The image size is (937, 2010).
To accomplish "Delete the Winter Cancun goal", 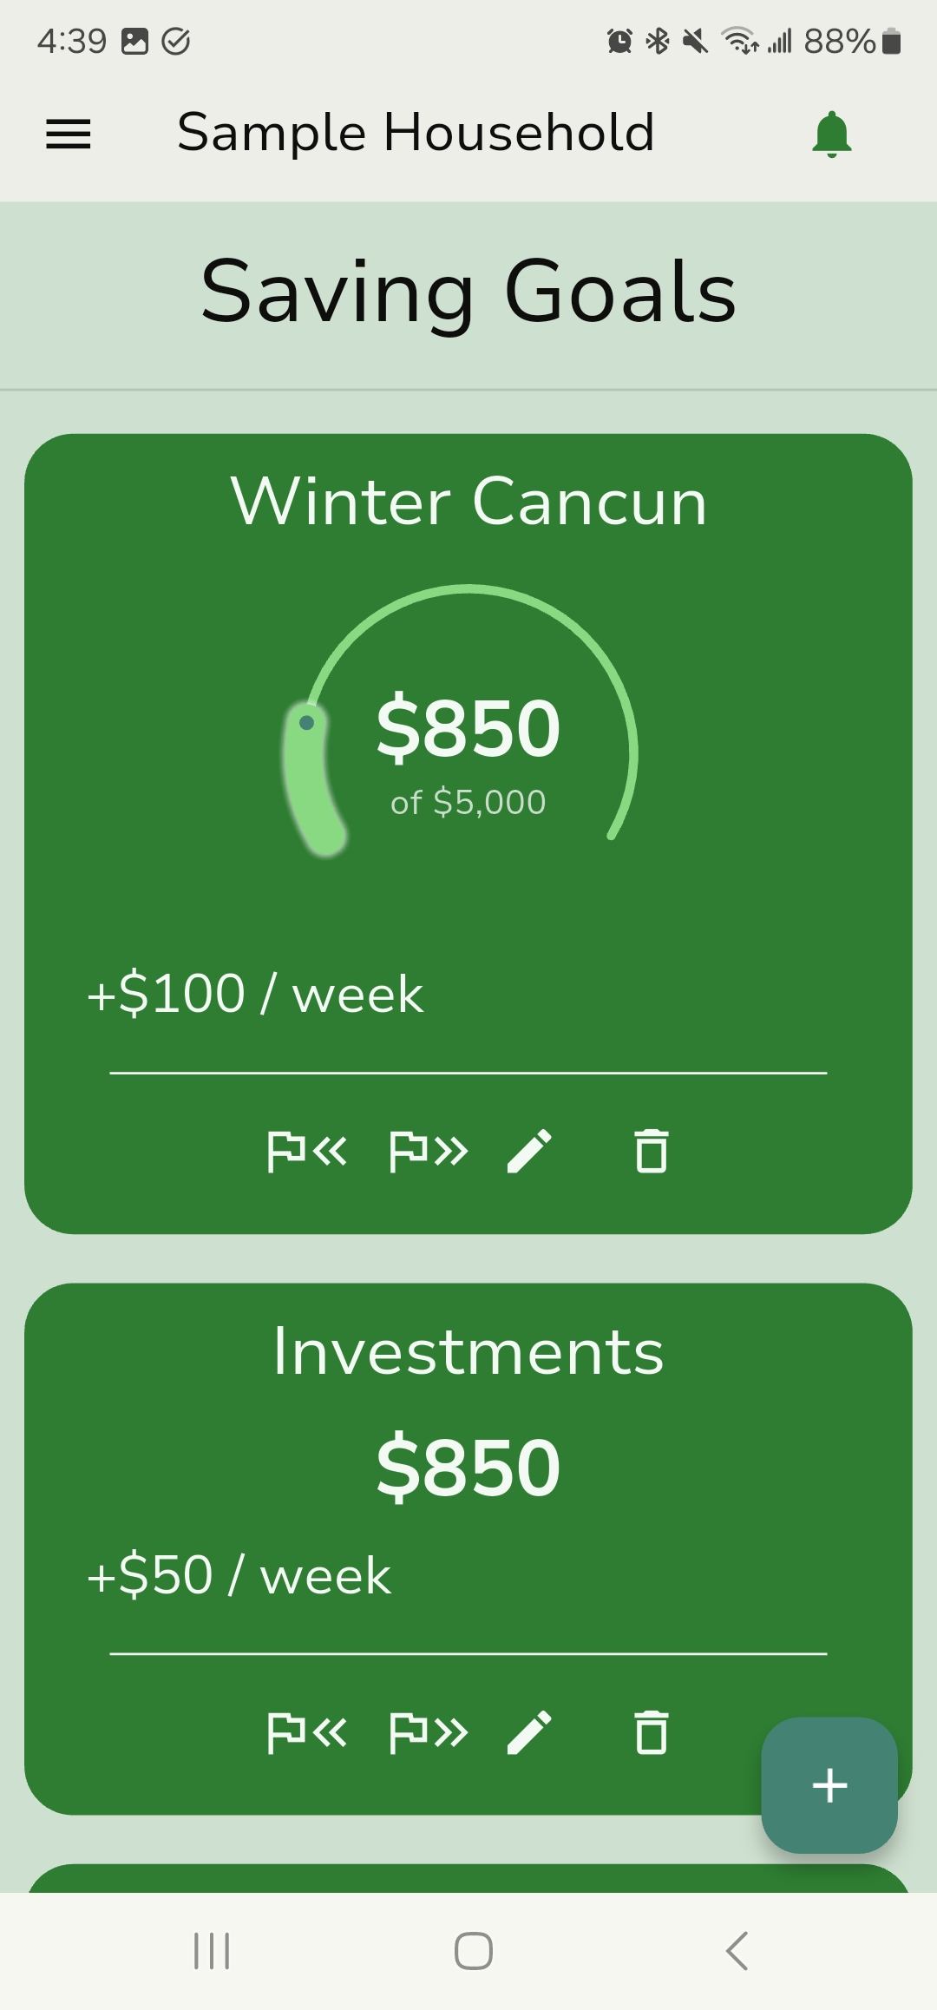I will pos(652,1152).
